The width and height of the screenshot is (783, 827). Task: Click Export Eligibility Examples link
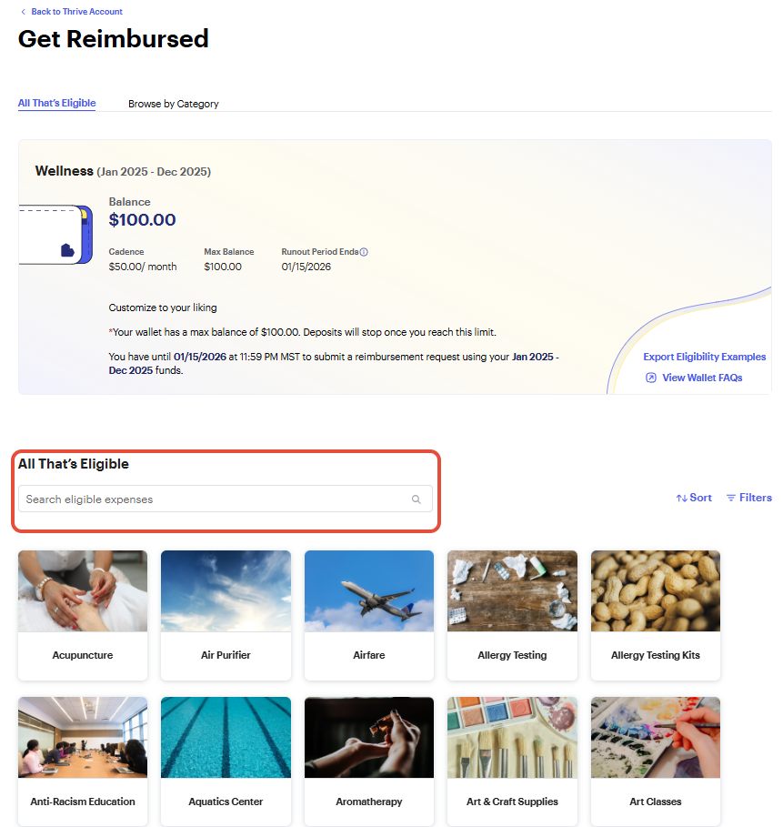click(x=704, y=357)
